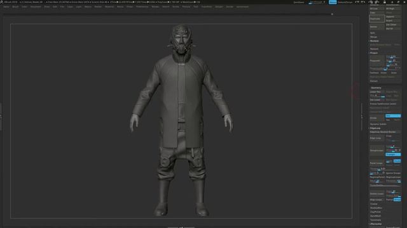Click the Del All button
This screenshot has width=407, height=228.
coord(393,28)
